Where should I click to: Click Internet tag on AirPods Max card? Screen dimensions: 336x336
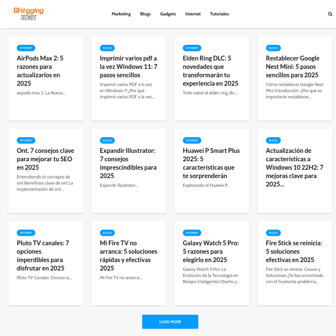click(x=26, y=48)
